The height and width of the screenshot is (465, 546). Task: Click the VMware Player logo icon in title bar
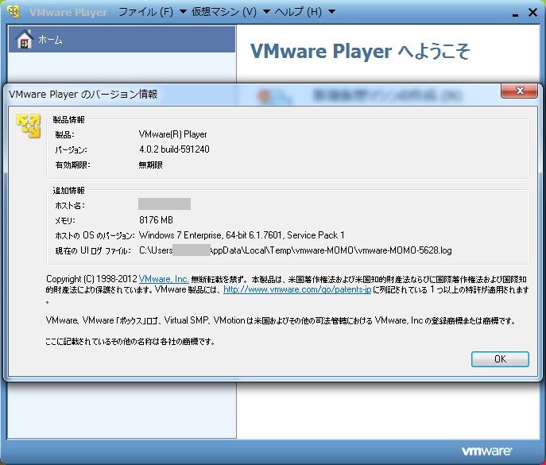click(x=14, y=11)
